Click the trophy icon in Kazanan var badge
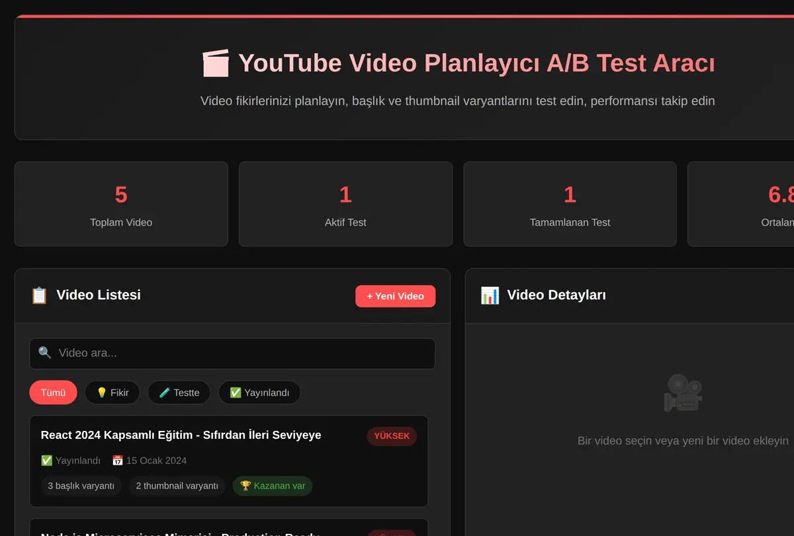This screenshot has height=536, width=794. coord(245,486)
